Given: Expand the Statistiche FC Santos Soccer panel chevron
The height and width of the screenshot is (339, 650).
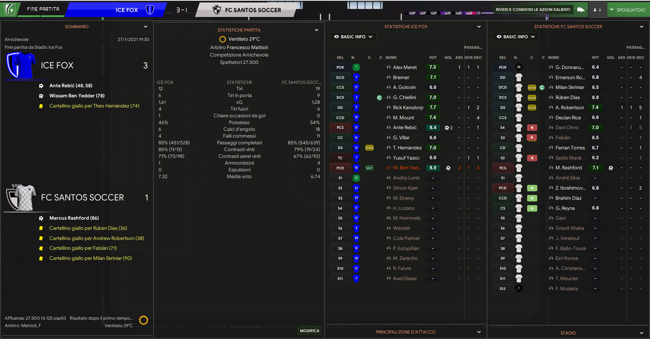Looking at the screenshot, I should (x=642, y=26).
